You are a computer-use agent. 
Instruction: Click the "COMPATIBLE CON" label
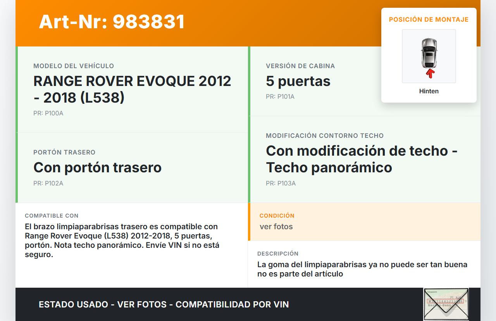pos(52,216)
